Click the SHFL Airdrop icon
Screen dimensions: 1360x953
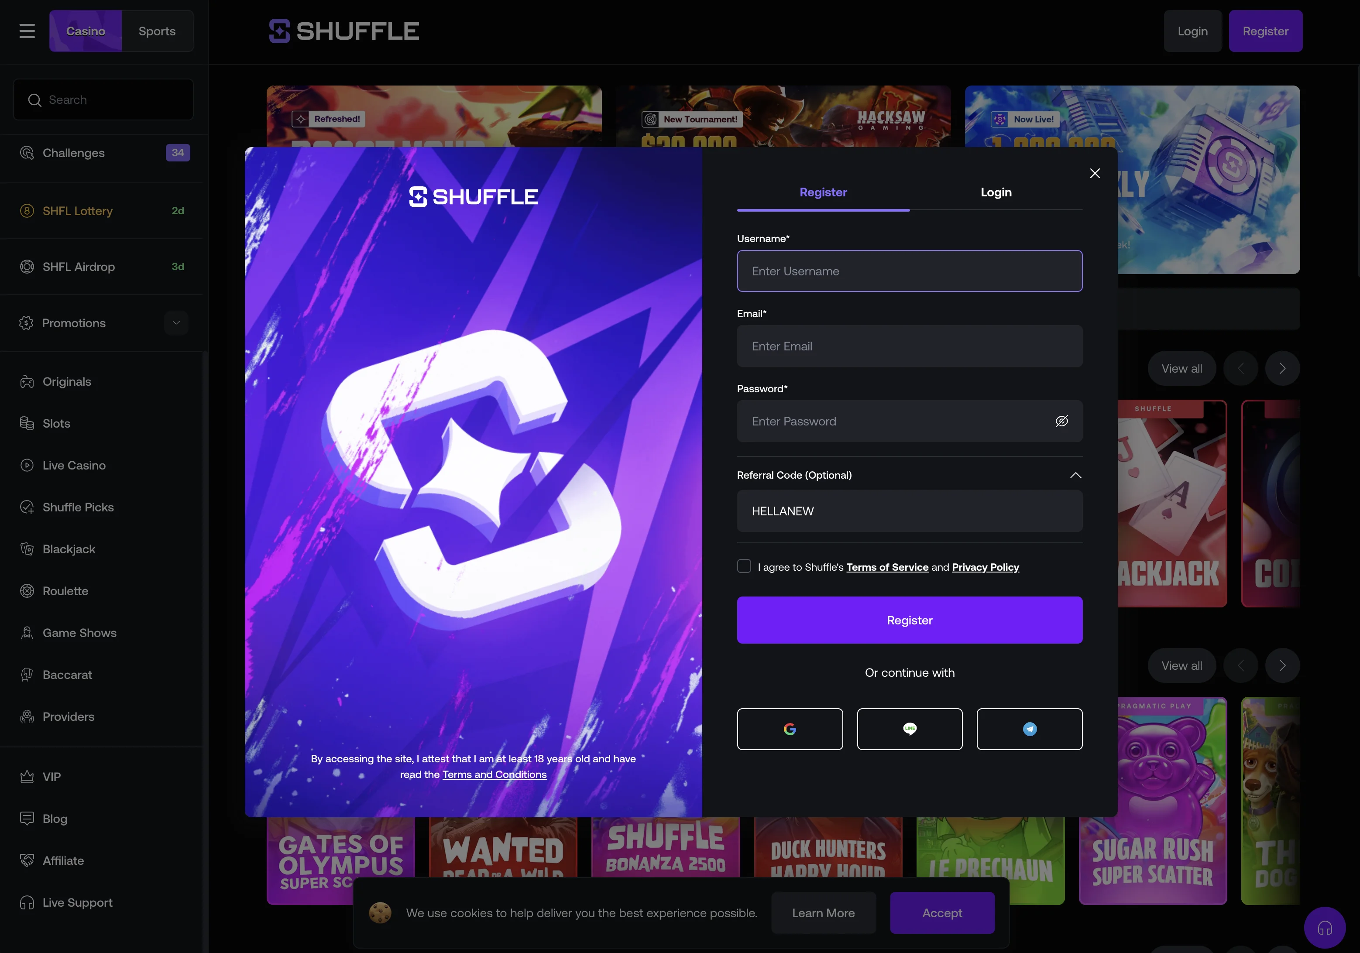[27, 267]
